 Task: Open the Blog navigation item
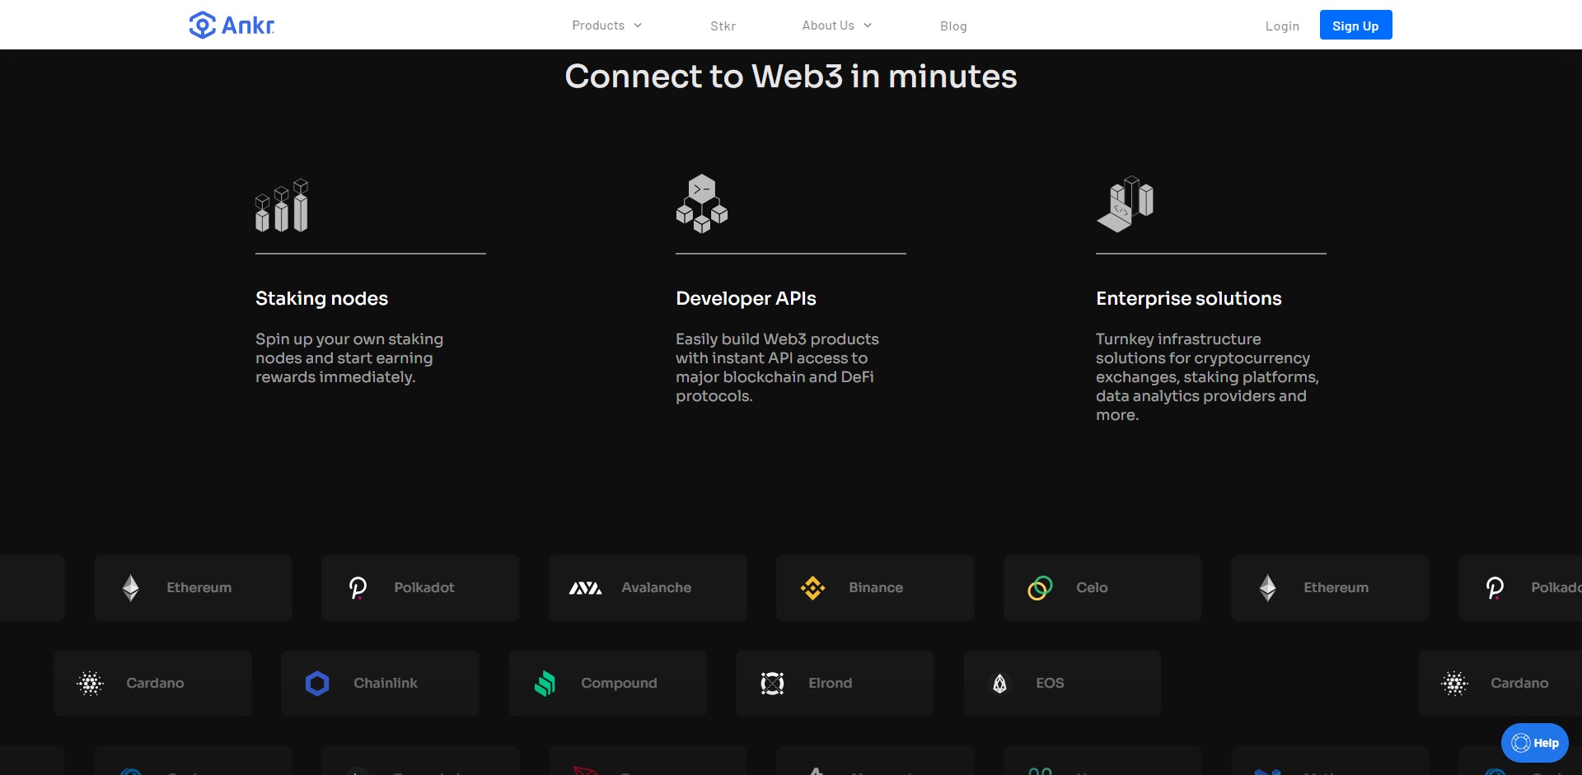tap(953, 26)
